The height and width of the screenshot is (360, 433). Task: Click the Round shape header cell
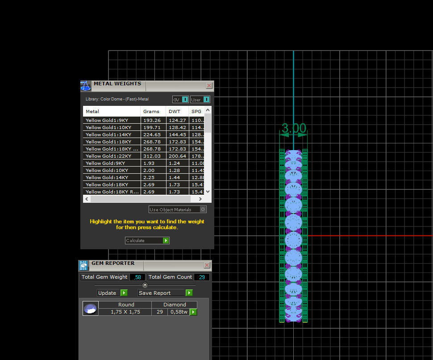click(x=125, y=305)
